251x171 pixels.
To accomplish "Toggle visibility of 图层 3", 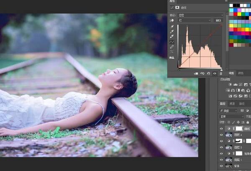I will pyautogui.click(x=222, y=135).
